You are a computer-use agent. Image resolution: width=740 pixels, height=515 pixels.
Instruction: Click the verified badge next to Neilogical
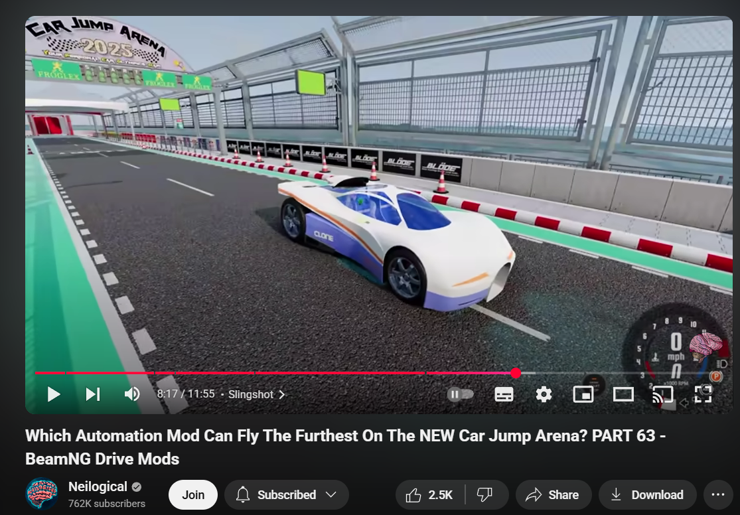click(x=137, y=486)
